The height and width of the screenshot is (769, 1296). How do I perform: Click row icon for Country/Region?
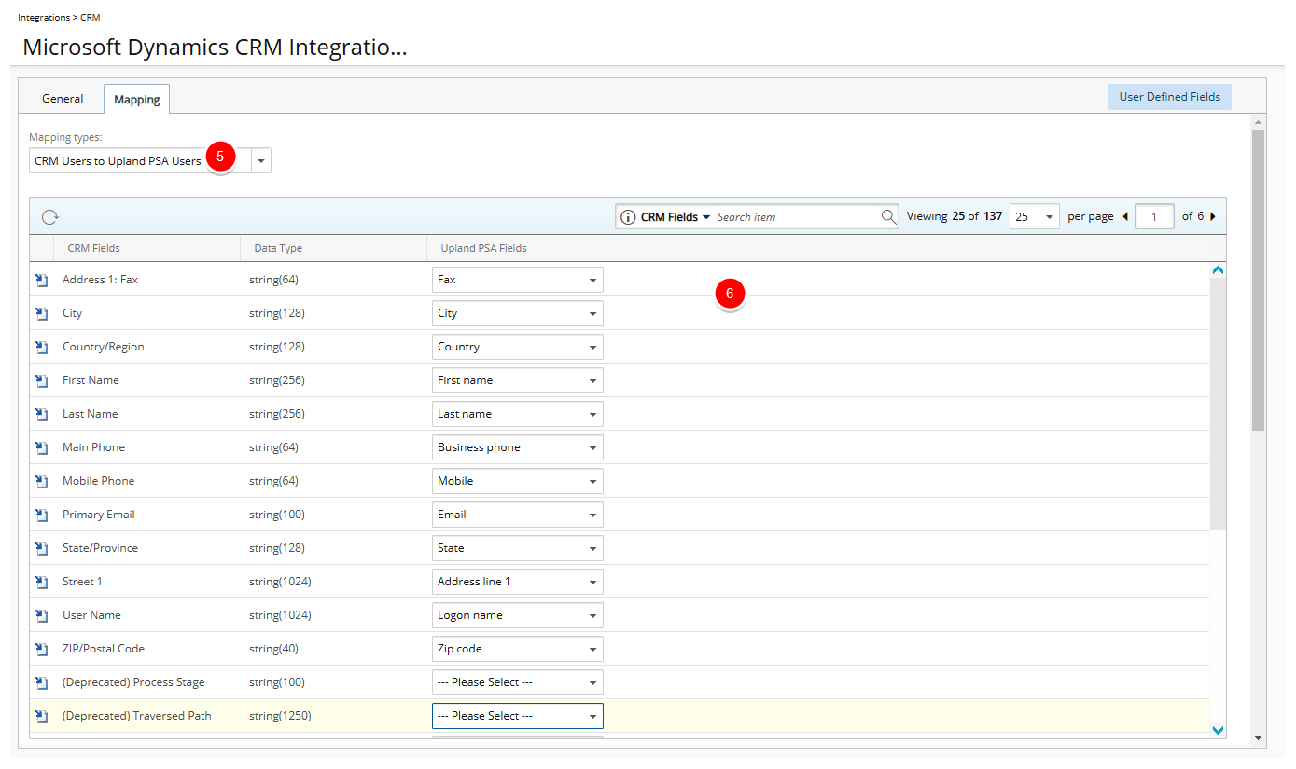41,347
